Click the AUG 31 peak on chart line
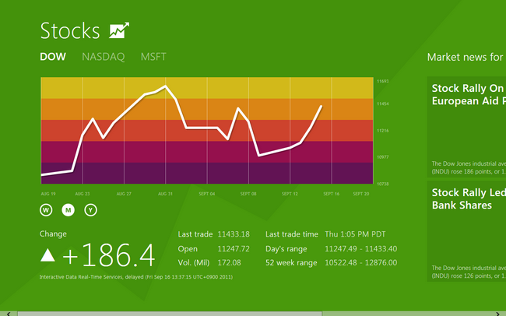This screenshot has height=316, width=506. pyautogui.click(x=166, y=86)
